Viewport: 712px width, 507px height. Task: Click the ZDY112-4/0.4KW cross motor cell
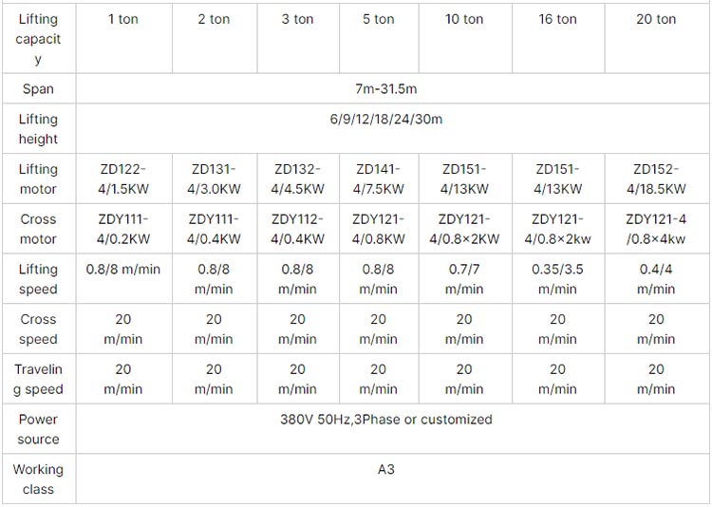coord(297,229)
